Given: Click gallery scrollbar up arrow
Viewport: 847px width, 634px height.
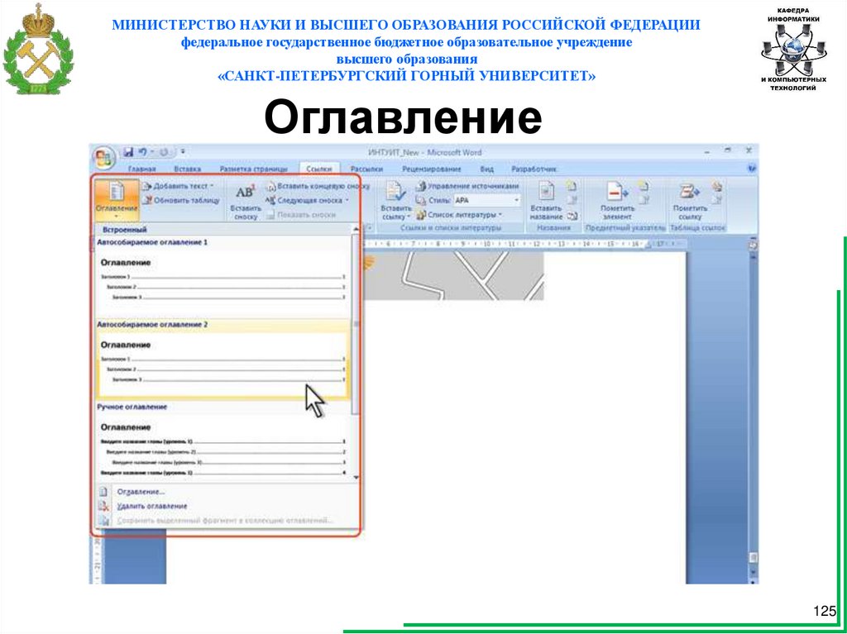Looking at the screenshot, I should pyautogui.click(x=356, y=230).
